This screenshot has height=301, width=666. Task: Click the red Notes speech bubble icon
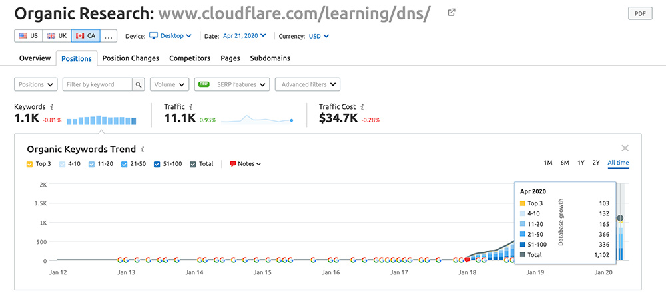click(x=232, y=164)
